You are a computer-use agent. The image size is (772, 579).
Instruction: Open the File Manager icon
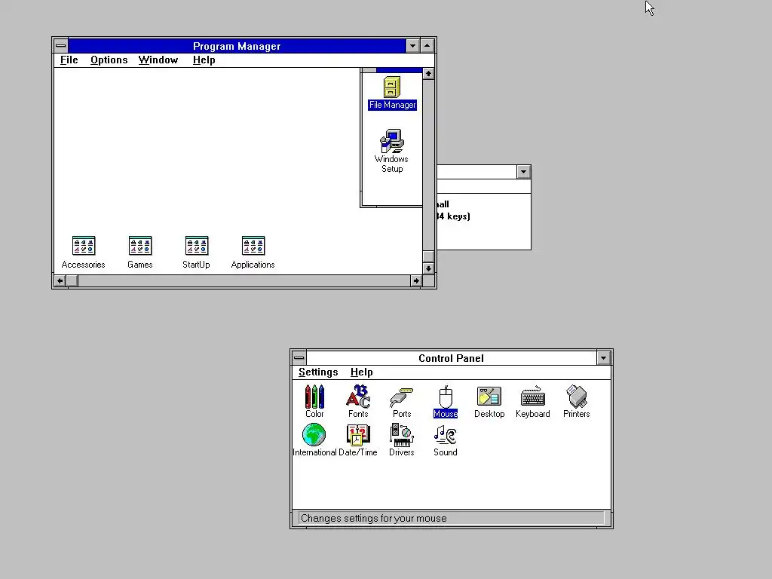point(392,93)
